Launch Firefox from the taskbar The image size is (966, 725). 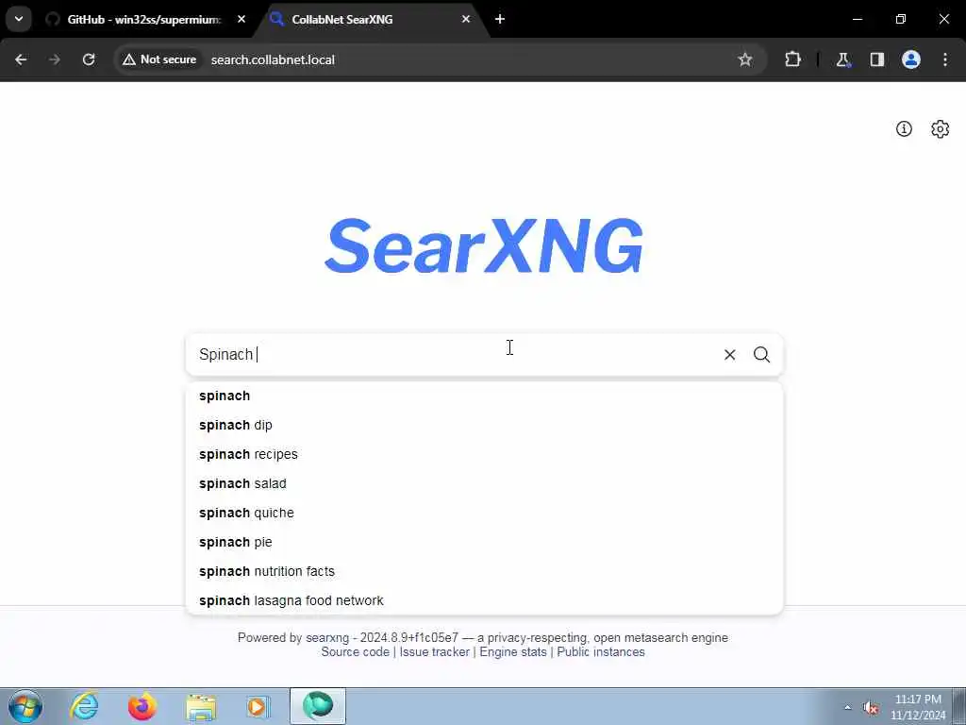pyautogui.click(x=142, y=706)
